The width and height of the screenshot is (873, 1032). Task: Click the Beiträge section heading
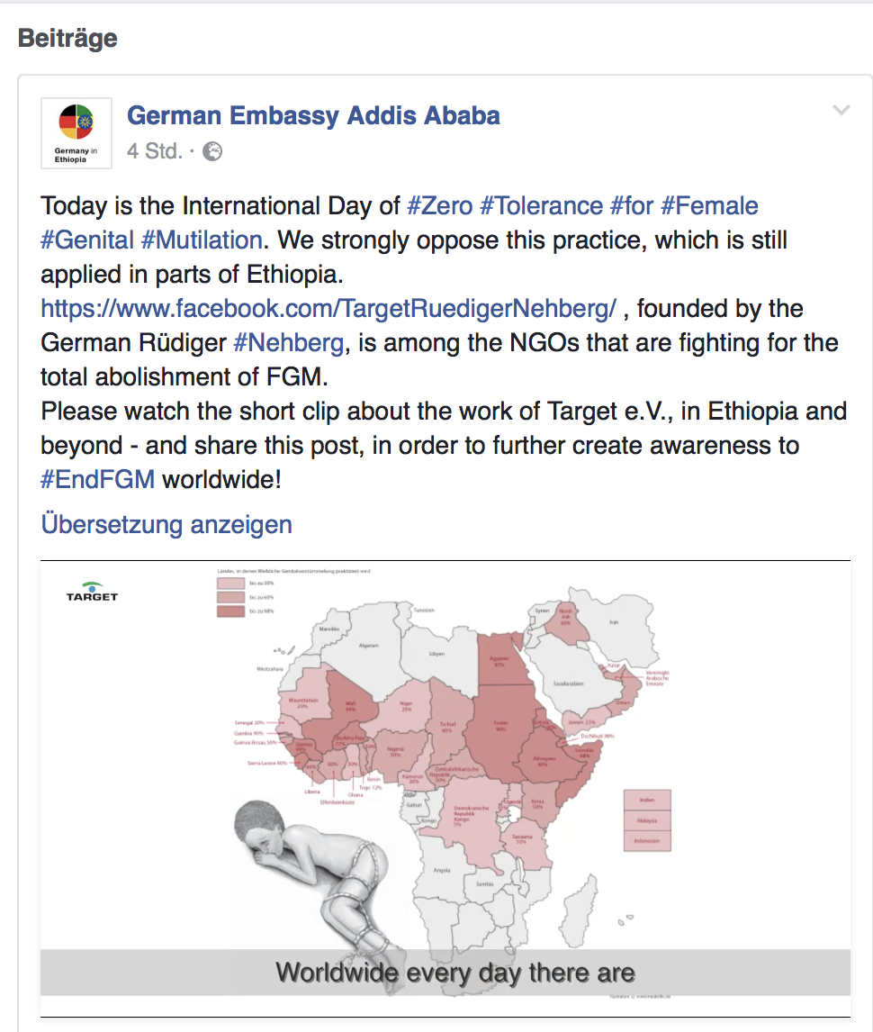pos(67,38)
